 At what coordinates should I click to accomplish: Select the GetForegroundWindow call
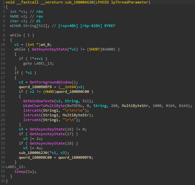[50, 82]
